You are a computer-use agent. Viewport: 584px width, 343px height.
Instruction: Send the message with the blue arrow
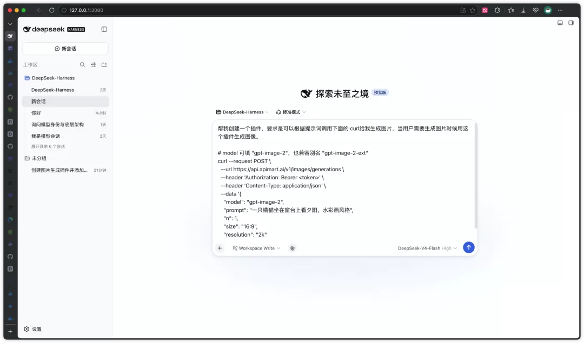click(468, 247)
